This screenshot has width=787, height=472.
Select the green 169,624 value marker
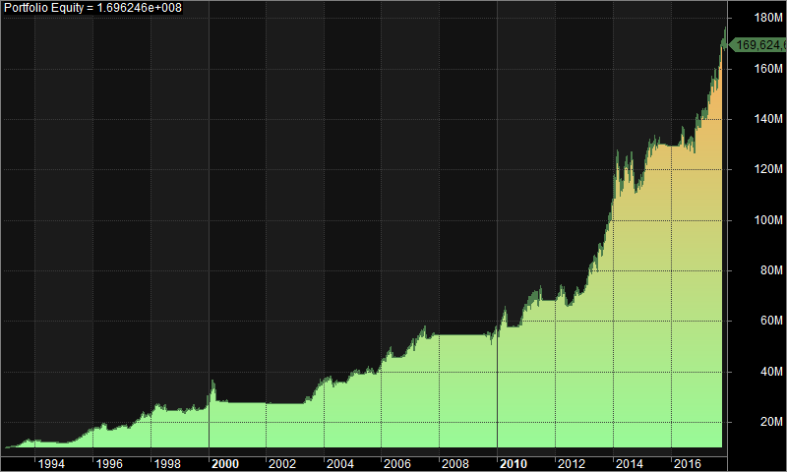(x=757, y=44)
